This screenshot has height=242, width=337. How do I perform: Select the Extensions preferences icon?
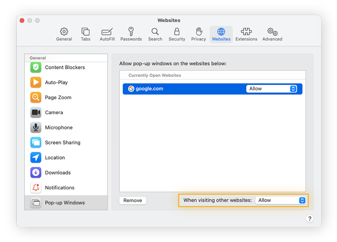click(x=246, y=34)
